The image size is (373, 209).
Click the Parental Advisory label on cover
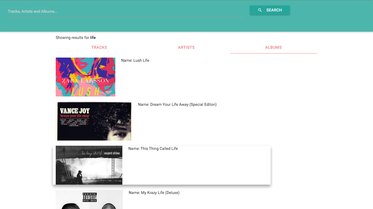tap(90, 197)
